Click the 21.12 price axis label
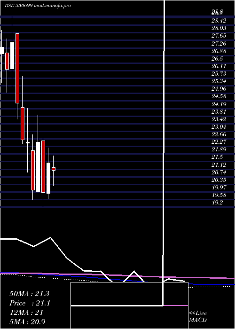The height and width of the screenshot is (329, 235). click(x=219, y=165)
